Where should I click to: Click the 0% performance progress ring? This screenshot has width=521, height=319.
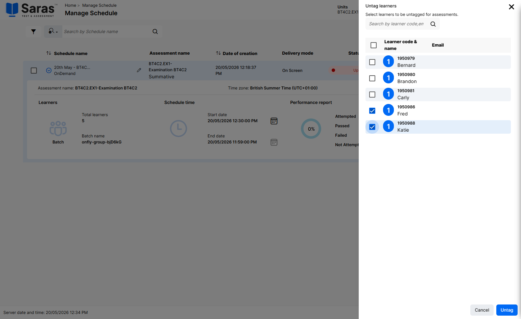[x=311, y=129]
